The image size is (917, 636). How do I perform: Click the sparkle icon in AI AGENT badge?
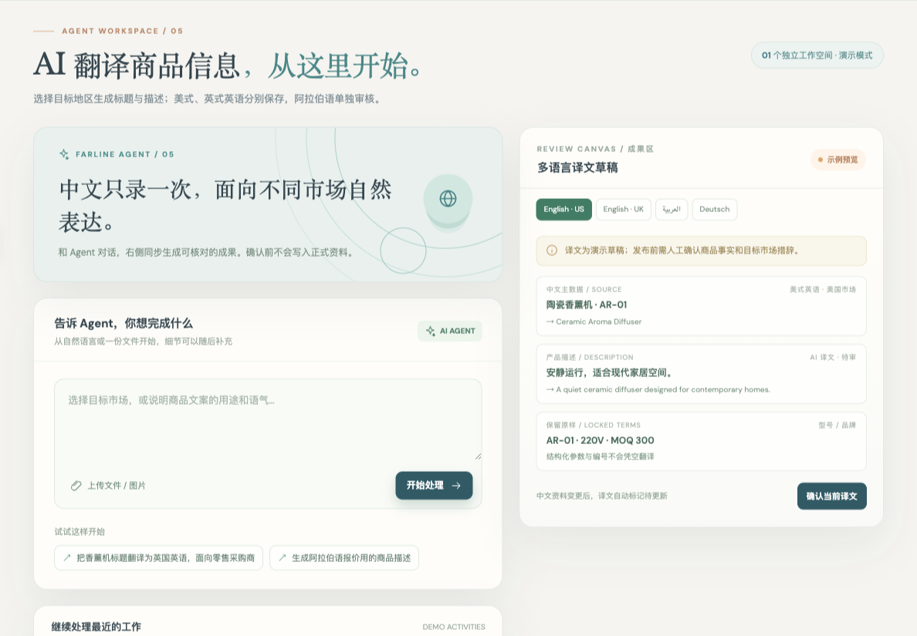click(x=431, y=331)
